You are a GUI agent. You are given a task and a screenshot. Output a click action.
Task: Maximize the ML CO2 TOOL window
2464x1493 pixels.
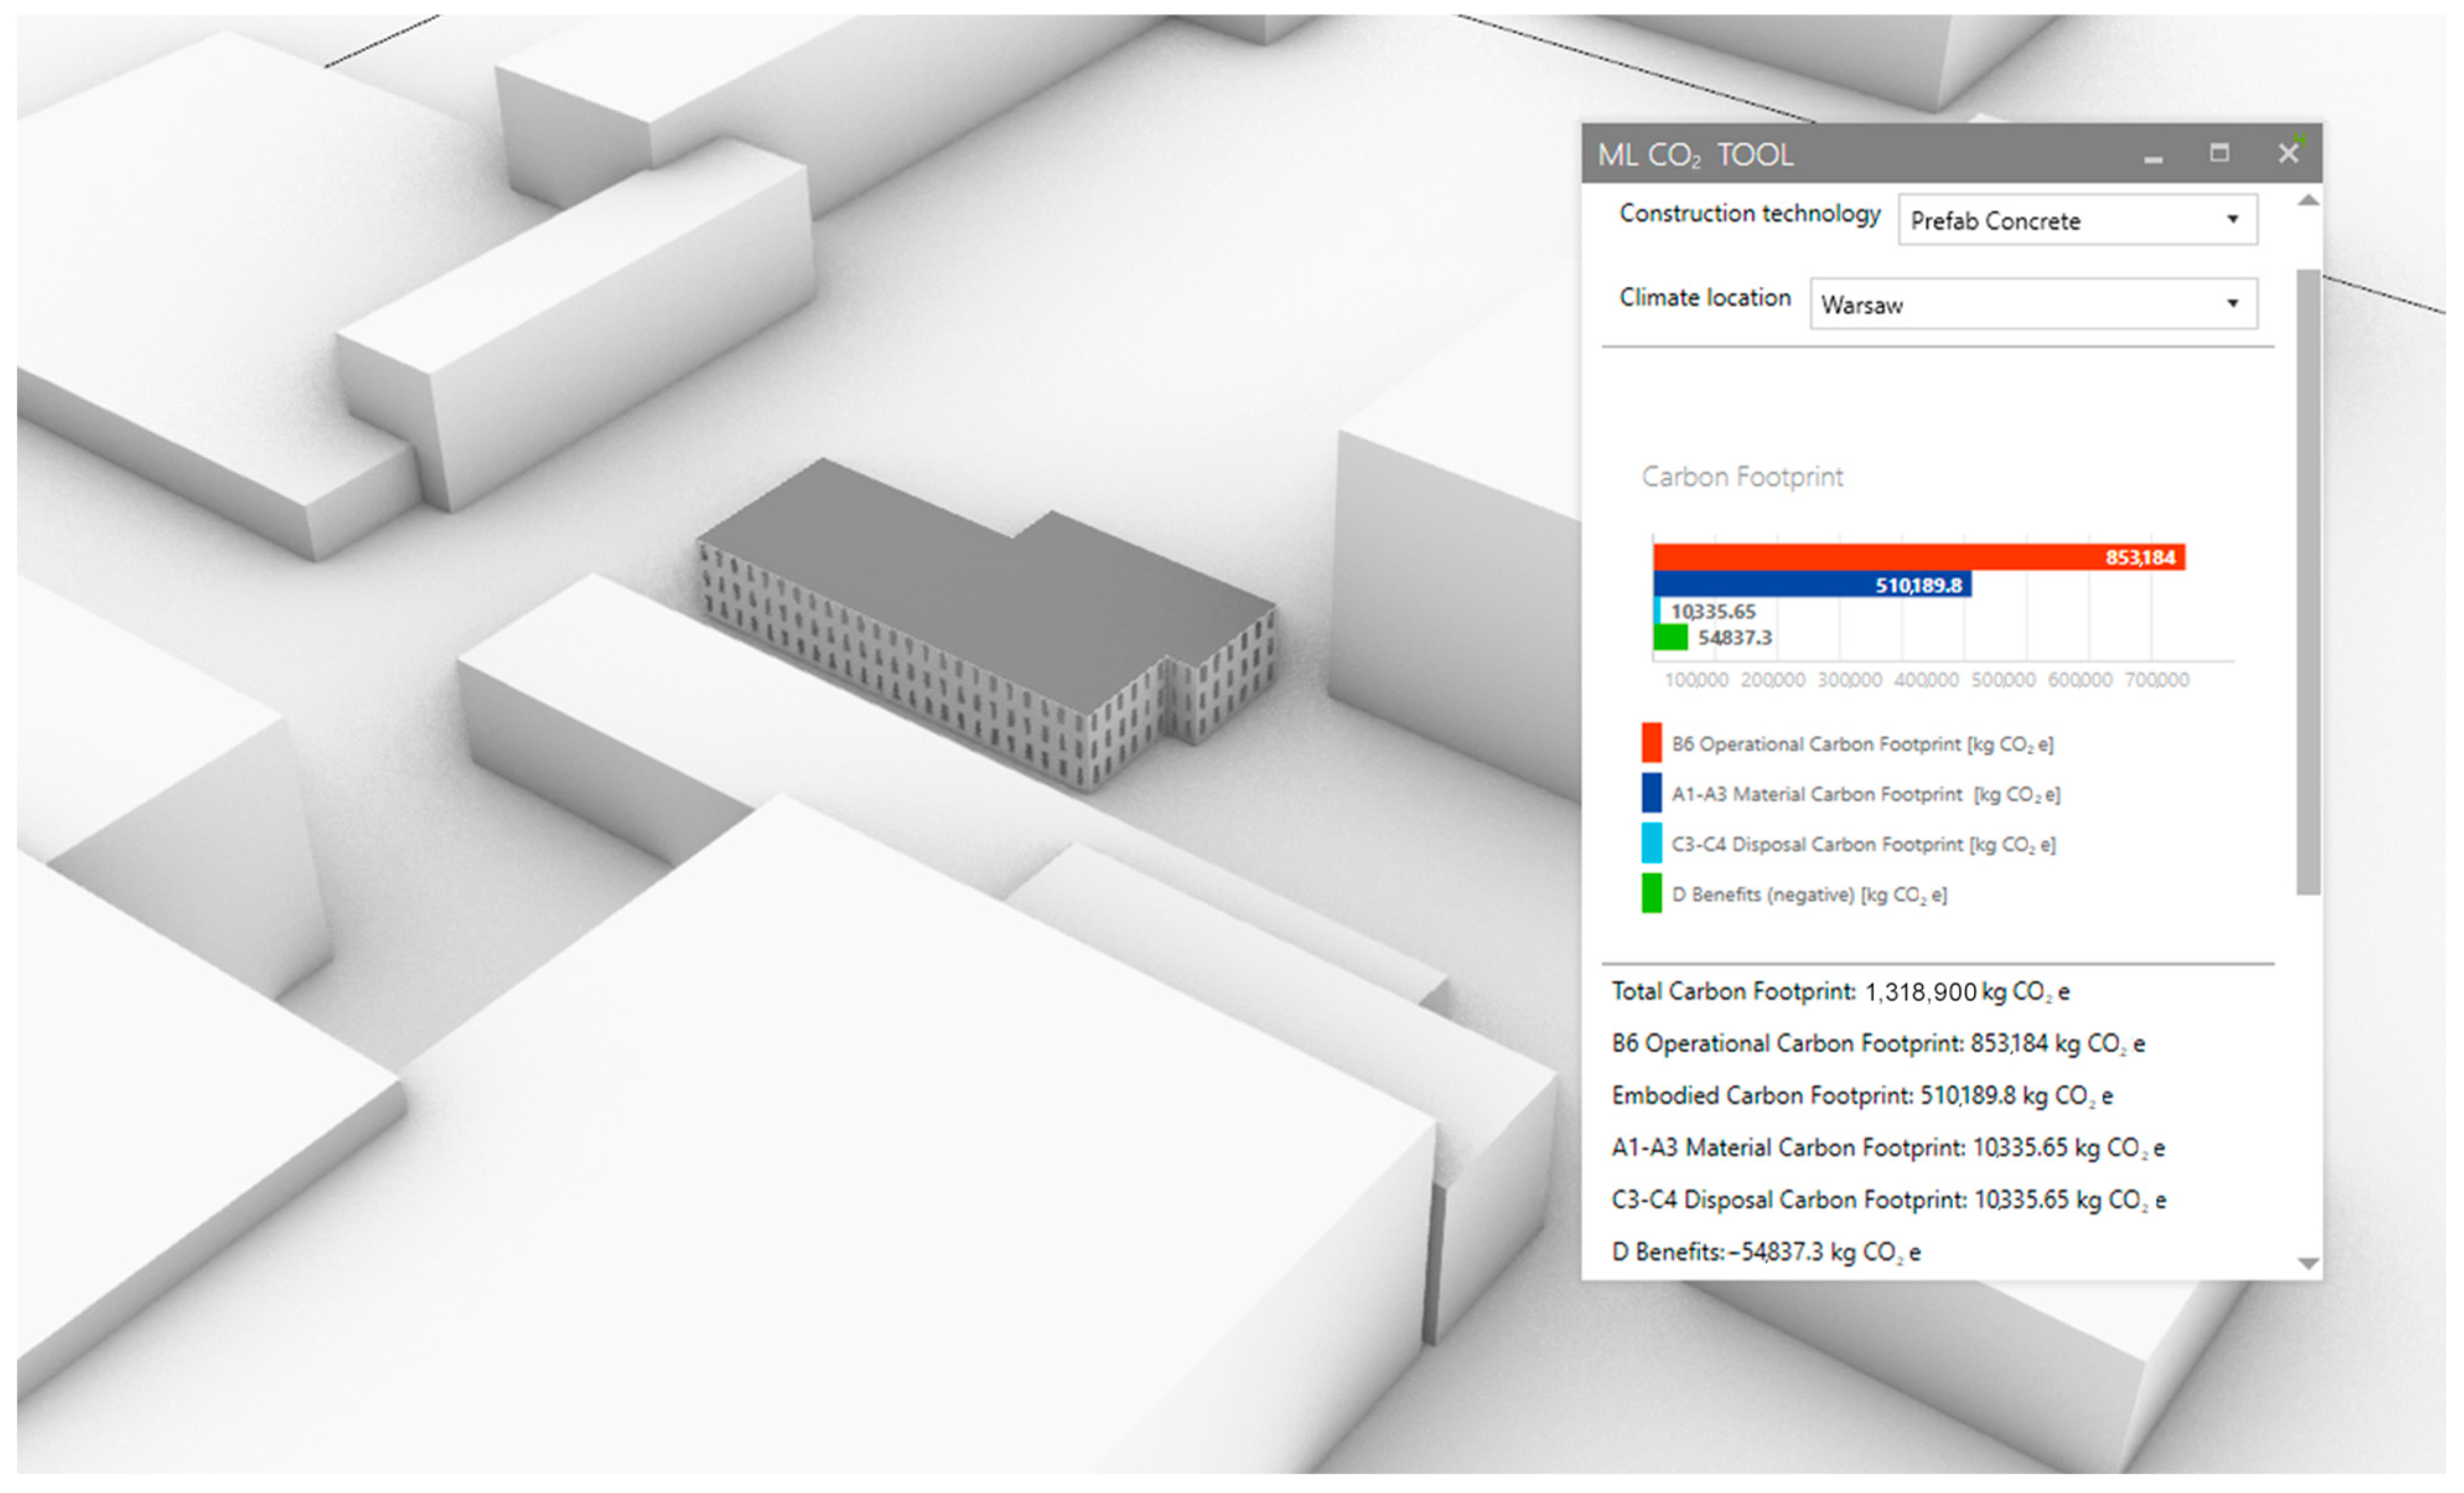point(2219,153)
